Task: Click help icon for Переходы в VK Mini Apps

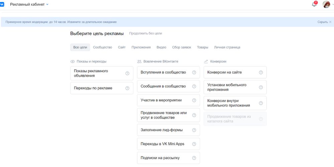Action: click(x=194, y=144)
